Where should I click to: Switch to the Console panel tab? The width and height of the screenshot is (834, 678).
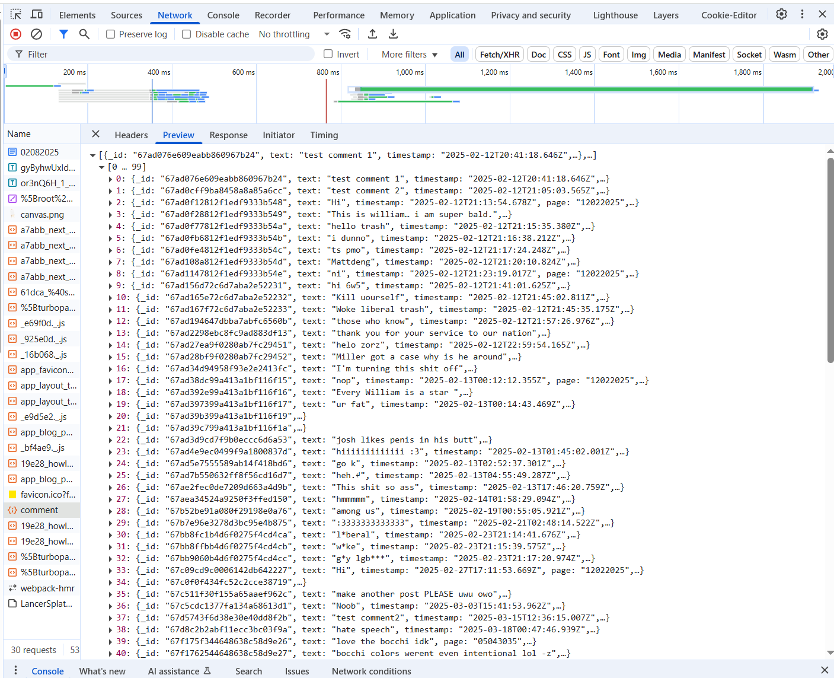223,15
